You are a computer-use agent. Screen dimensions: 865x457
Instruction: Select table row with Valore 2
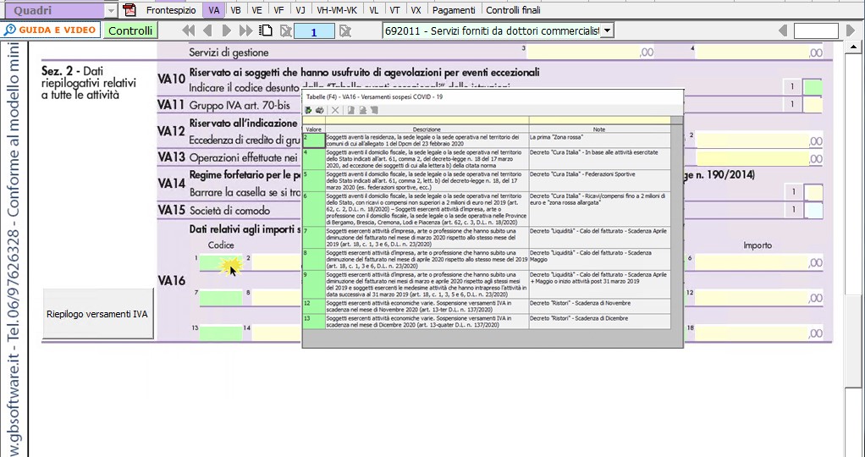pyautogui.click(x=487, y=140)
